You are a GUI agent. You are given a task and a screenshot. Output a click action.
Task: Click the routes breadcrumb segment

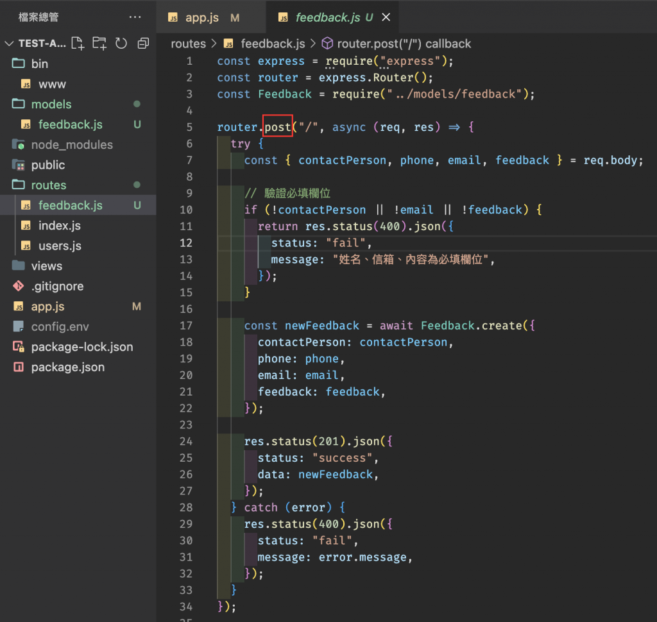188,44
